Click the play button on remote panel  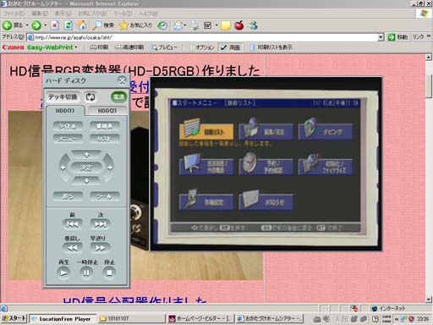(63, 273)
